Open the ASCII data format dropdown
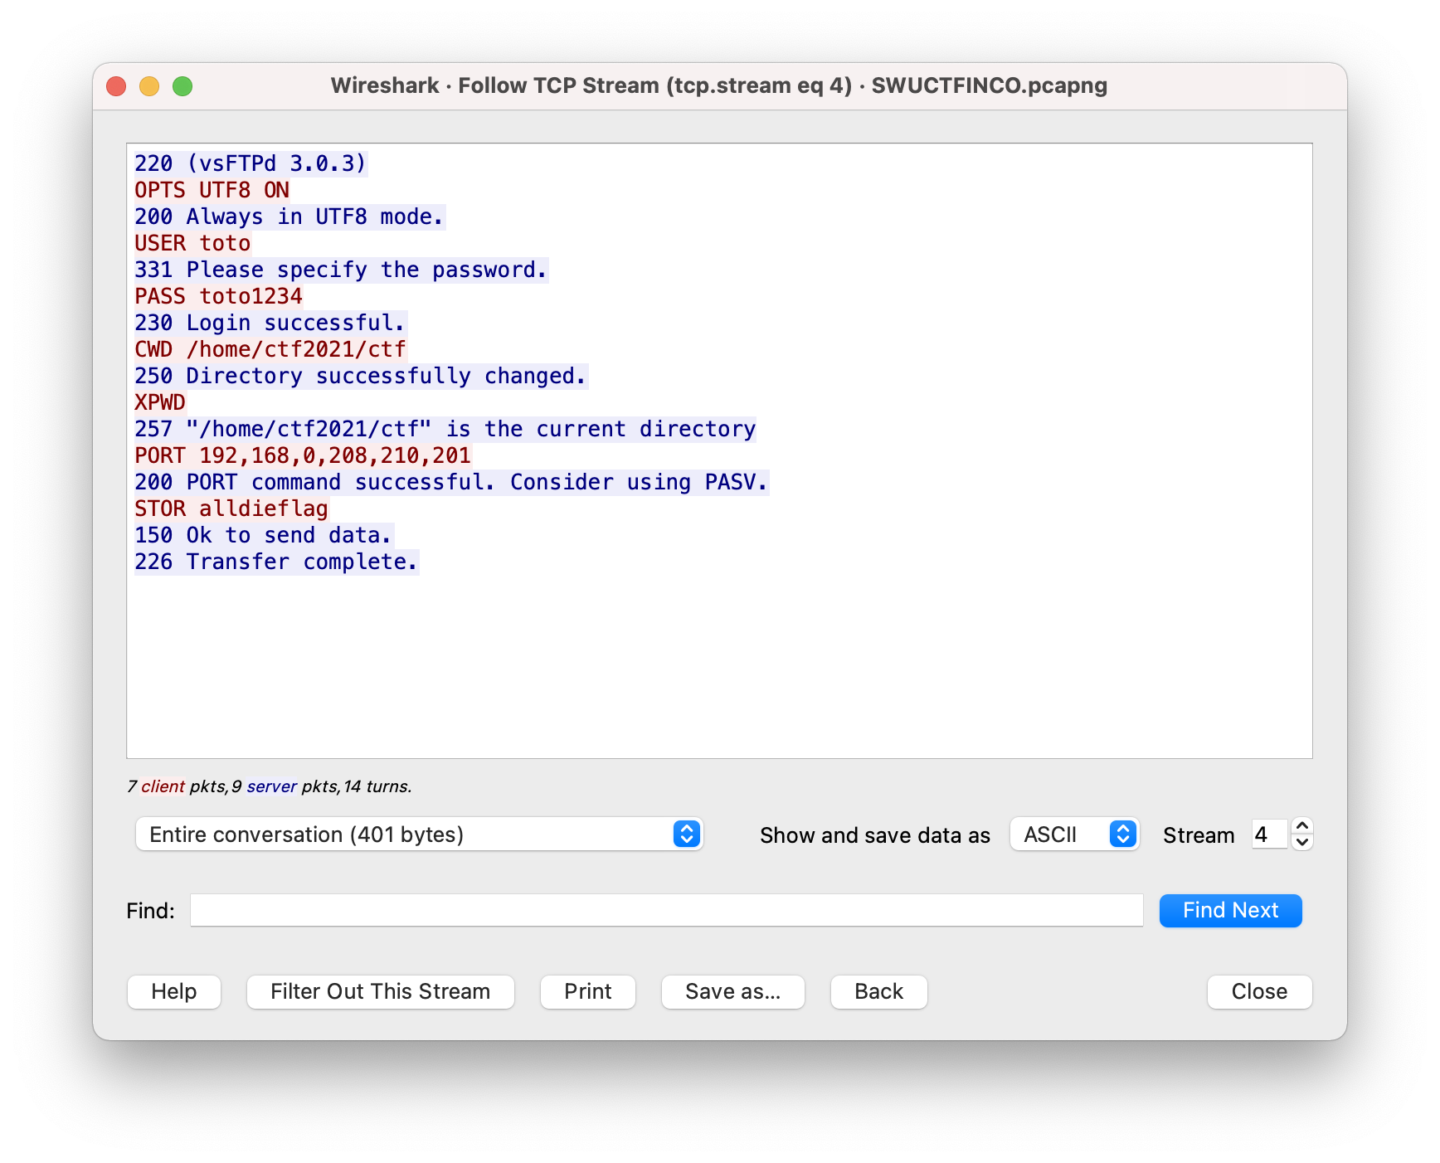 [x=1075, y=834]
